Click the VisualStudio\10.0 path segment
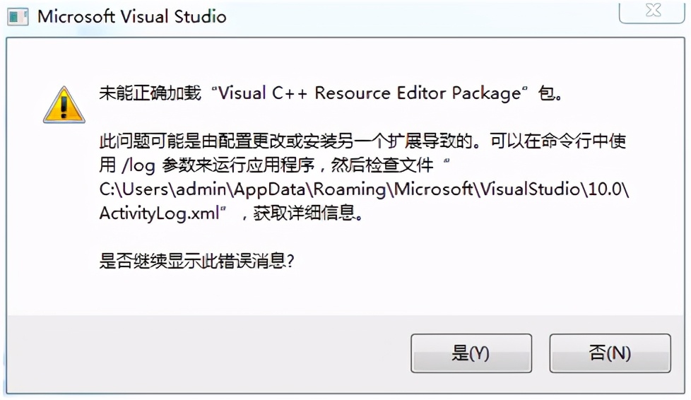This screenshot has width=691, height=400. (x=551, y=189)
